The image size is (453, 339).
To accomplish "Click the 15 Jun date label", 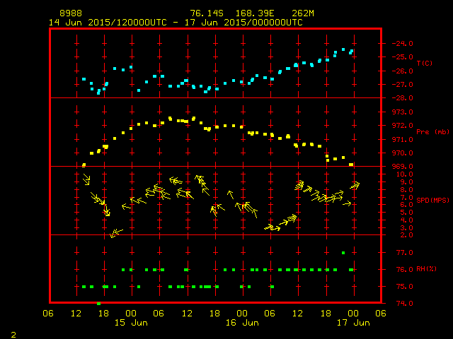I will [x=131, y=323].
